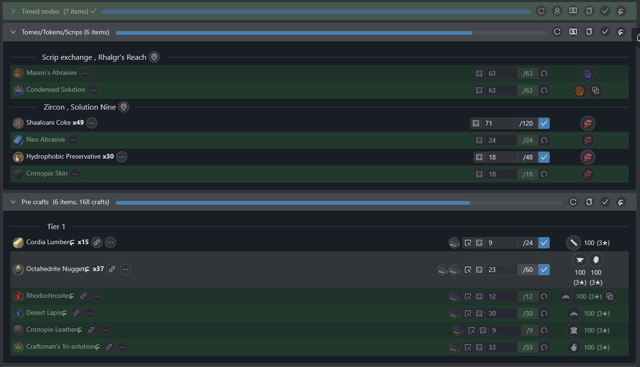Open the map marker icon for Timed nodes

coord(557,11)
